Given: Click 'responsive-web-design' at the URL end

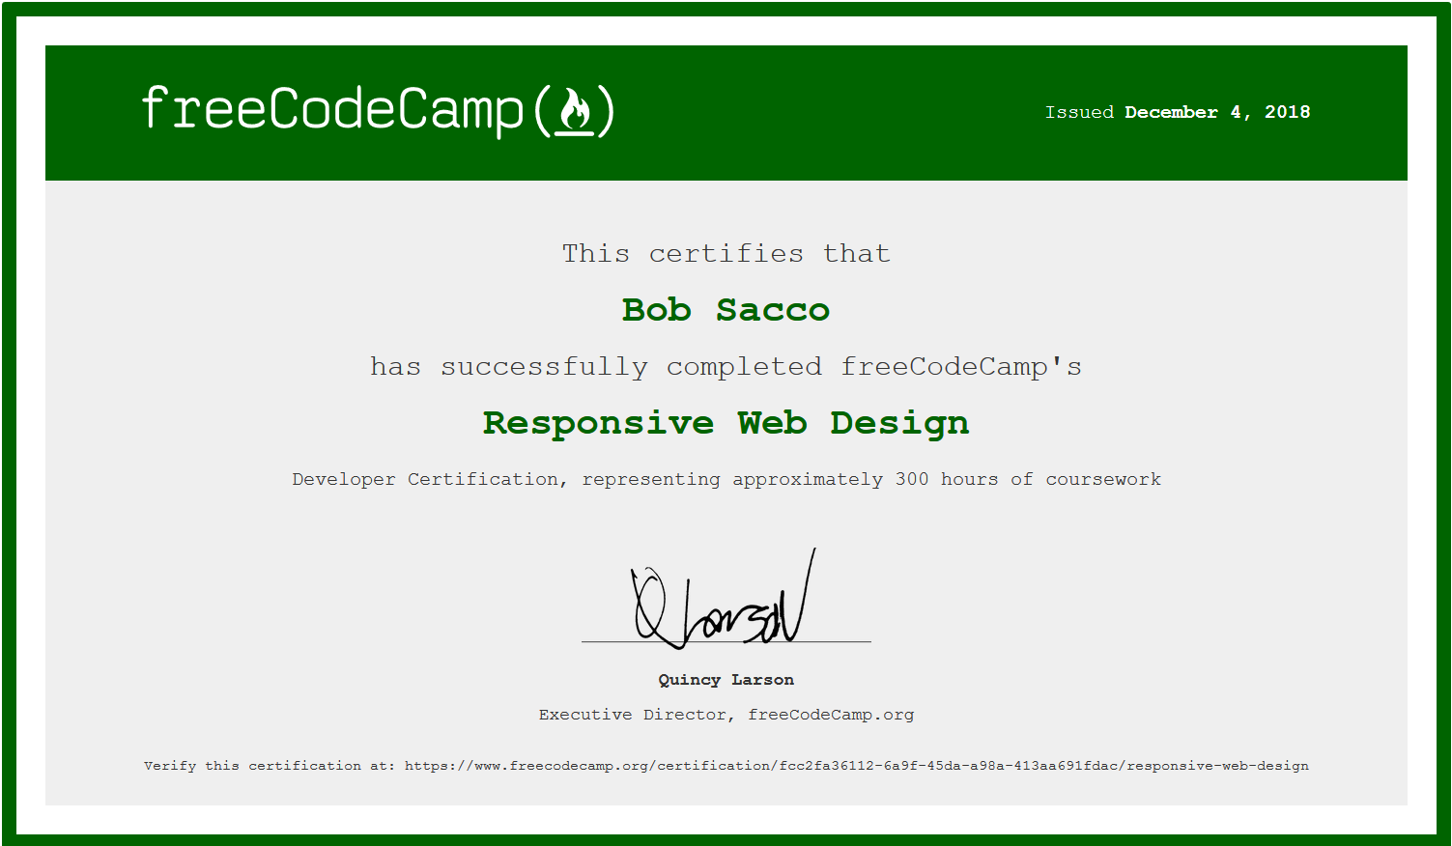Looking at the screenshot, I should (1217, 766).
